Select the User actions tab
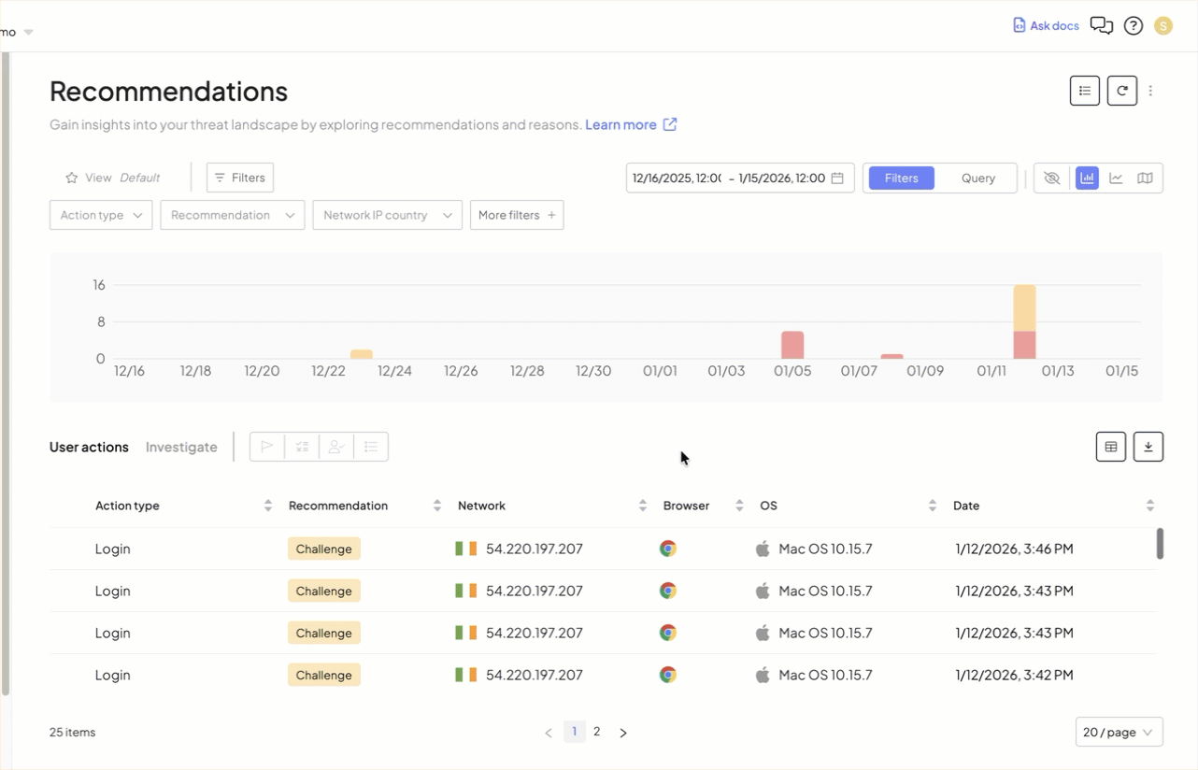This screenshot has height=770, width=1198. [x=89, y=448]
